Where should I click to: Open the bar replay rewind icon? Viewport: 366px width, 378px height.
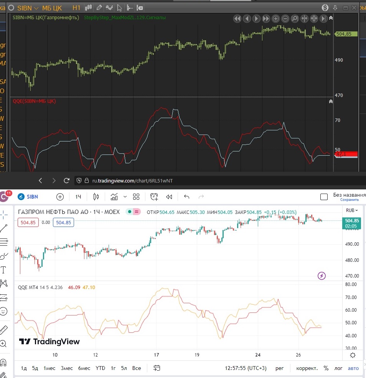pos(169,197)
